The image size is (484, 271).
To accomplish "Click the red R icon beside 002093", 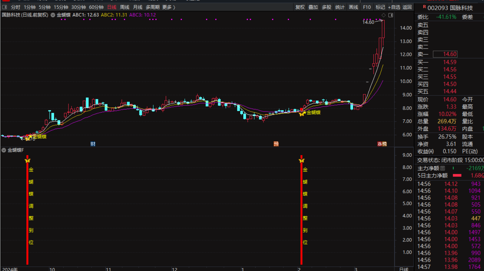I will point(424,7).
